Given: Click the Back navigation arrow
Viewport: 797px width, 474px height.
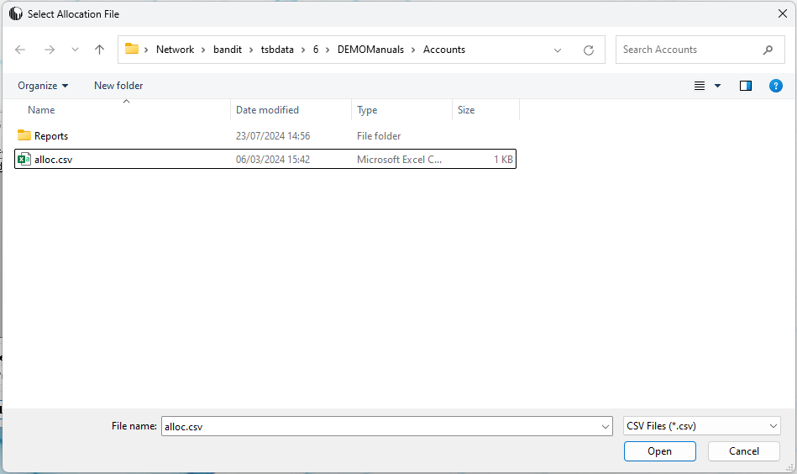Looking at the screenshot, I should tap(21, 50).
